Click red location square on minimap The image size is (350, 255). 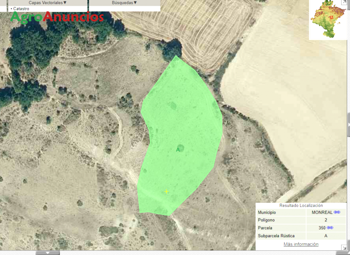pyautogui.click(x=331, y=17)
